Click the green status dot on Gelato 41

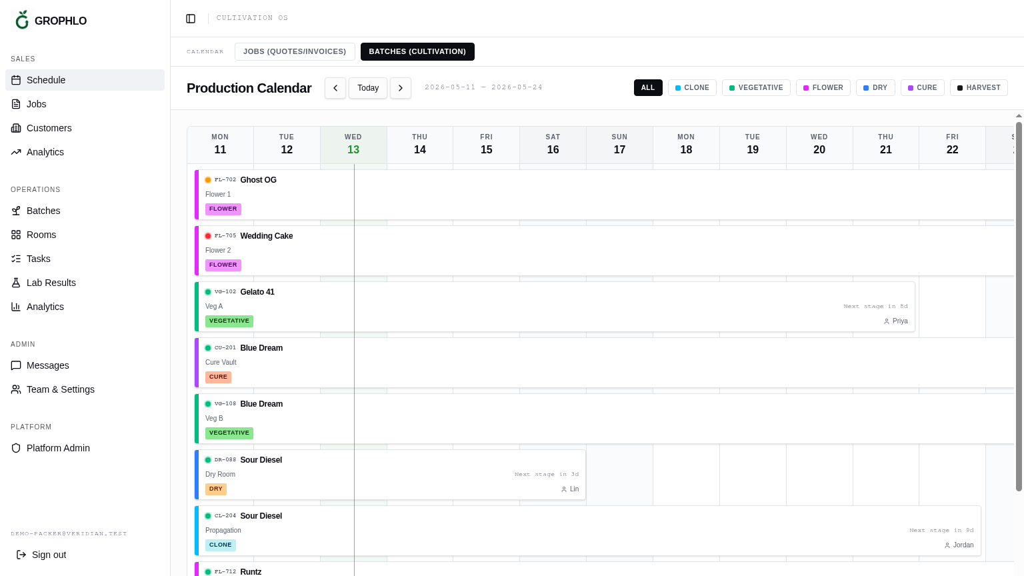coord(208,292)
